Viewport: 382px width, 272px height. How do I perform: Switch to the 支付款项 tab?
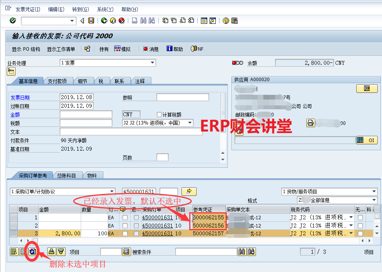pyautogui.click(x=57, y=81)
